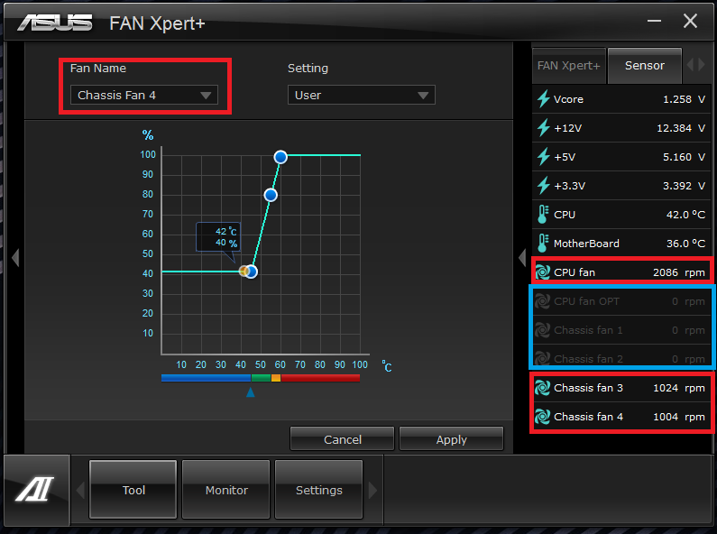Open the Settings button
Image resolution: width=717 pixels, height=534 pixels.
click(318, 490)
